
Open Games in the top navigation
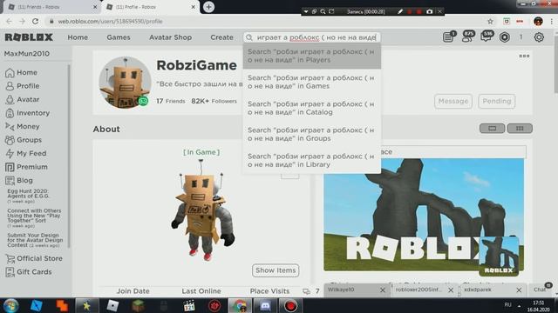[x=119, y=37]
